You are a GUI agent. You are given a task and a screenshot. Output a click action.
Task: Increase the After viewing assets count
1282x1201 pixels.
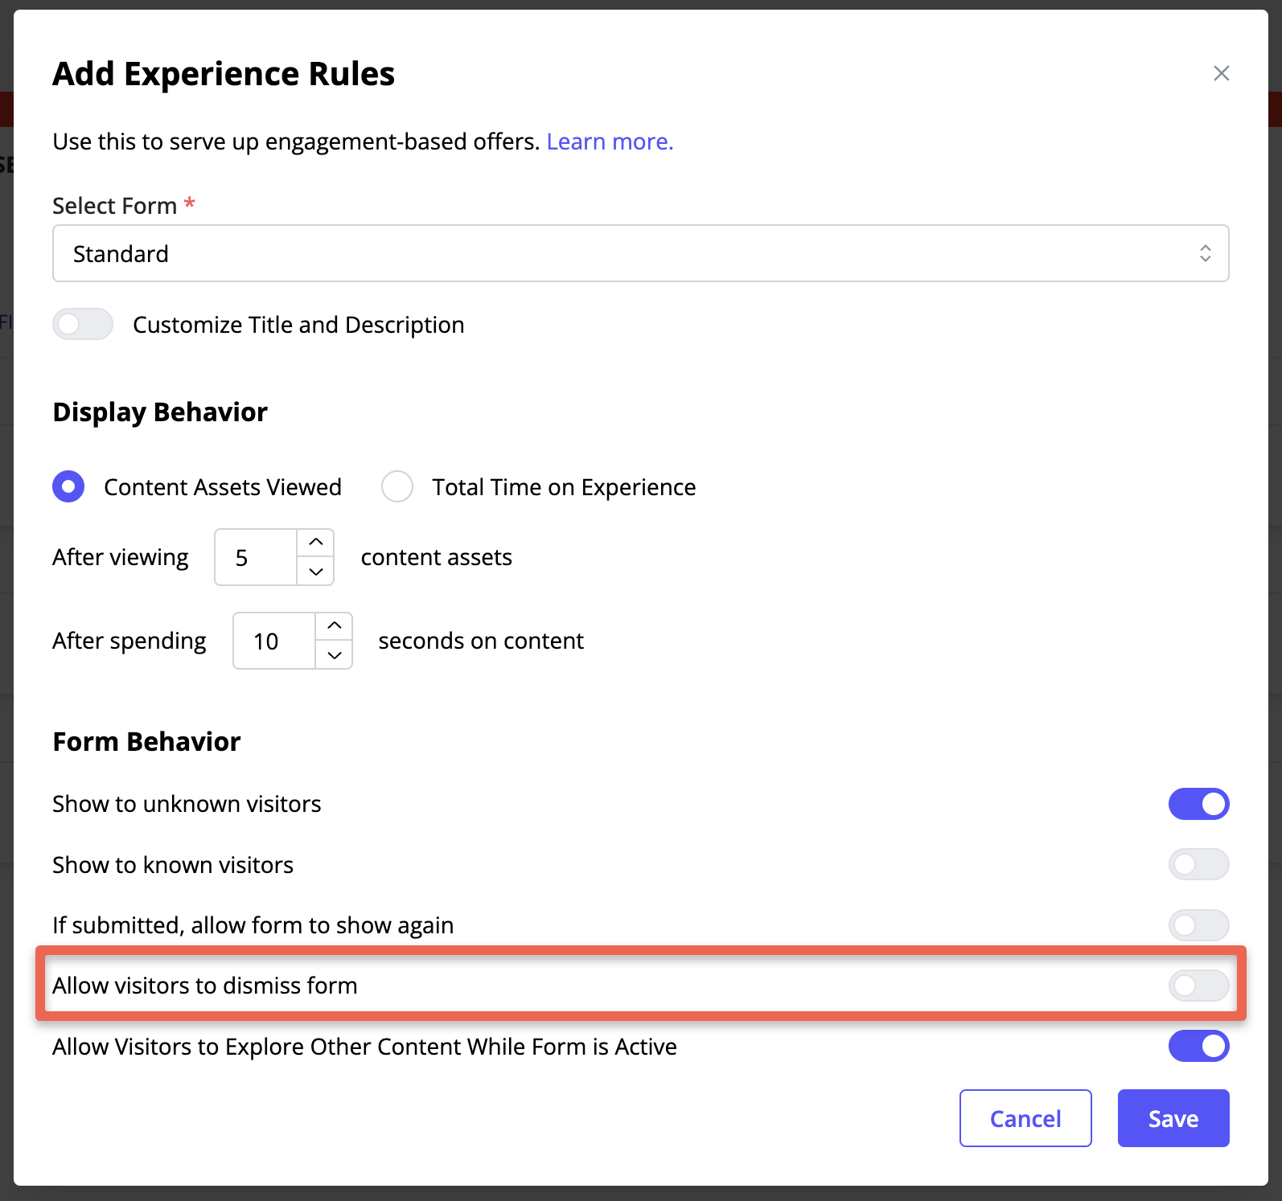pos(316,543)
